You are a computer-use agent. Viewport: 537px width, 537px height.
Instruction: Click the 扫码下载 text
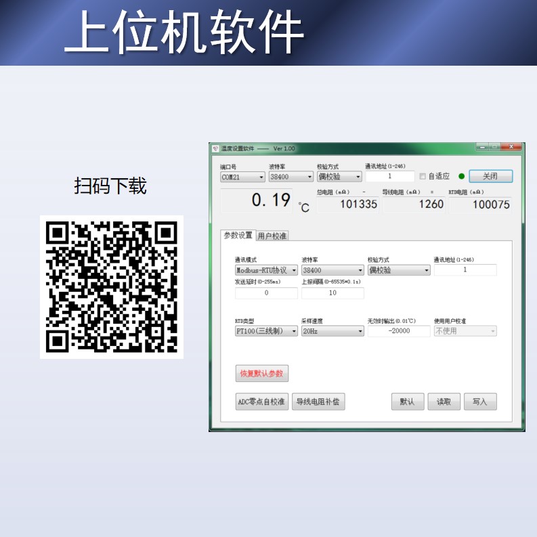click(x=110, y=186)
